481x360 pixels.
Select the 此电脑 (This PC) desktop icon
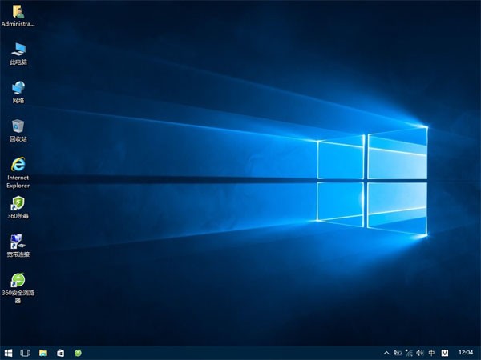18,54
